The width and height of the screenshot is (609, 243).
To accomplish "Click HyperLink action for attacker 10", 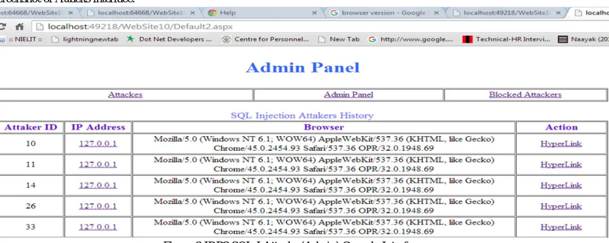I will [561, 144].
